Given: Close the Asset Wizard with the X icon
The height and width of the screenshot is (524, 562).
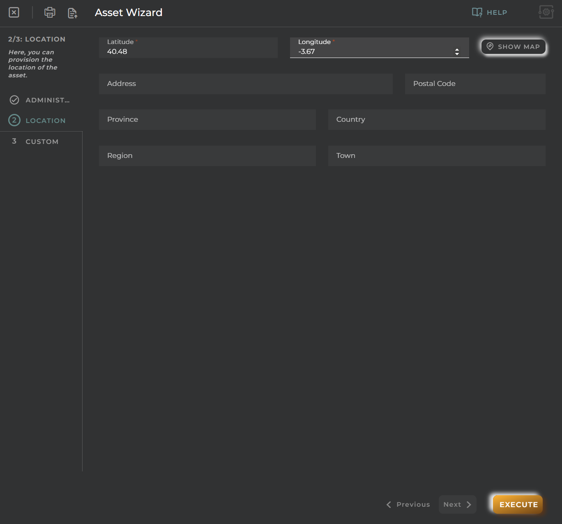Looking at the screenshot, I should [14, 12].
